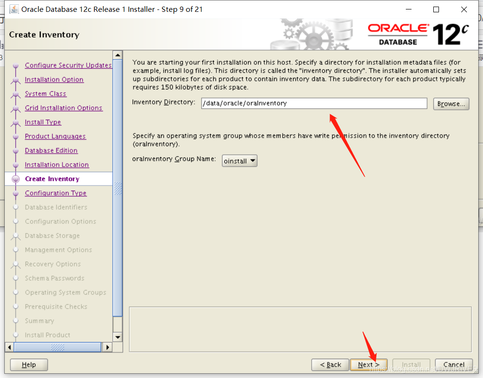The height and width of the screenshot is (378, 483).
Task: Open the Install Type step
Action: pyautogui.click(x=43, y=122)
